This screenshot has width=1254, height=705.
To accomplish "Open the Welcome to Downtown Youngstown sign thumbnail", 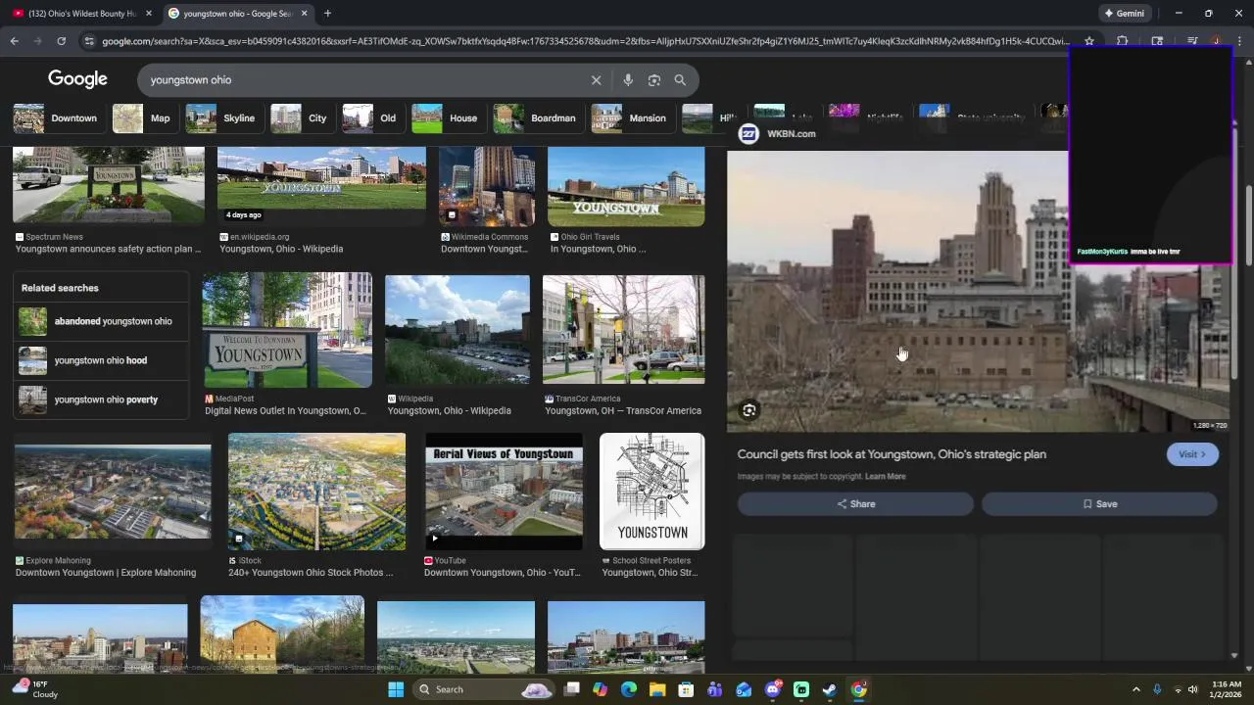I will [x=287, y=331].
